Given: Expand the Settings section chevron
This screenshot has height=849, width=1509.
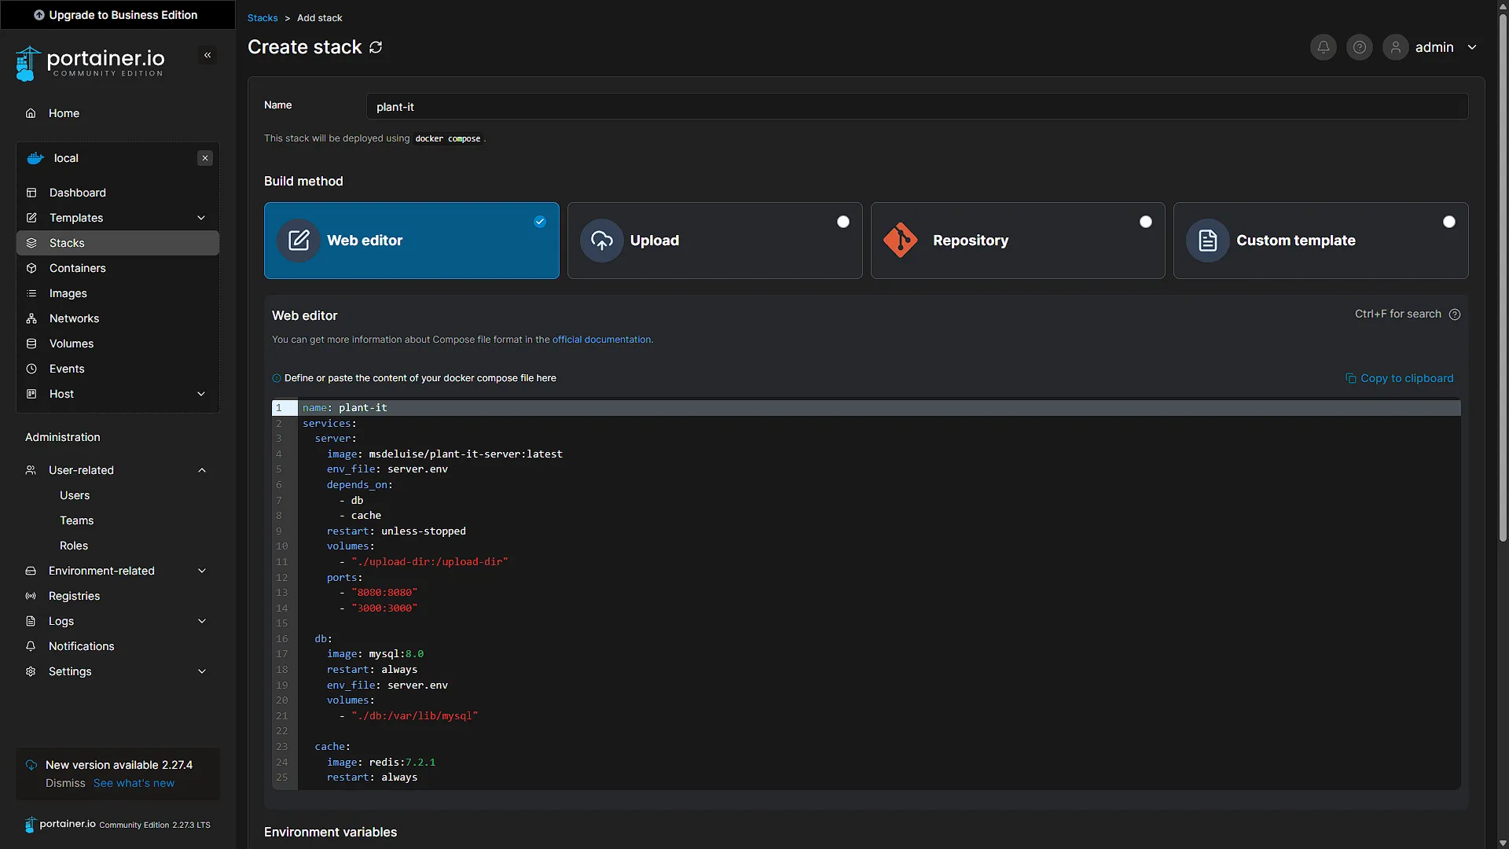Looking at the screenshot, I should [x=202, y=671].
